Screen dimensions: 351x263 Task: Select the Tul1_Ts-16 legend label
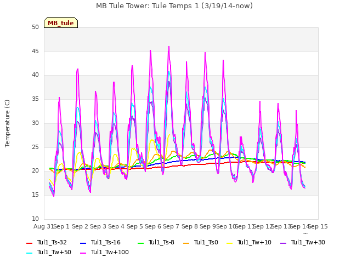coord(106,242)
